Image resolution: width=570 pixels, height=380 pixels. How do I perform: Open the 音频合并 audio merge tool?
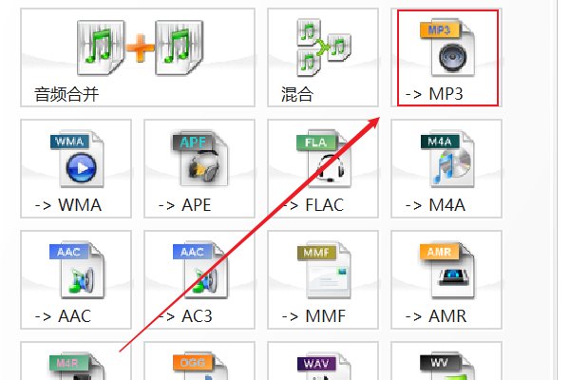point(138,57)
